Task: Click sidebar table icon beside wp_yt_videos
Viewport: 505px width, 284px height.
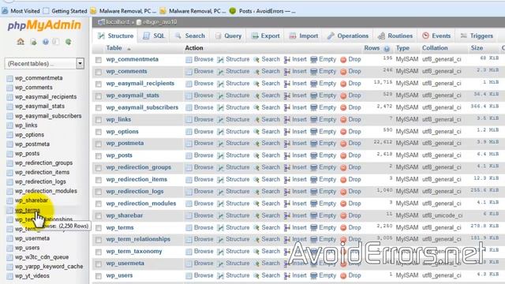Action: pyautogui.click(x=10, y=276)
